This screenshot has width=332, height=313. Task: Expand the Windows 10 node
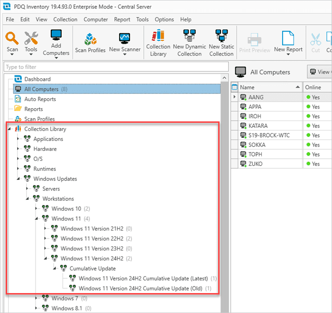36,209
